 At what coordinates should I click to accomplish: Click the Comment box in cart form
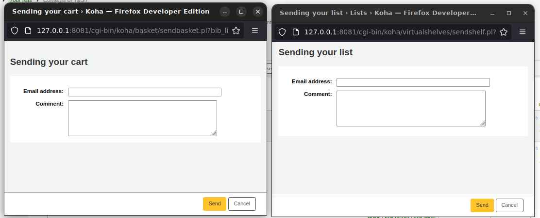coord(142,118)
